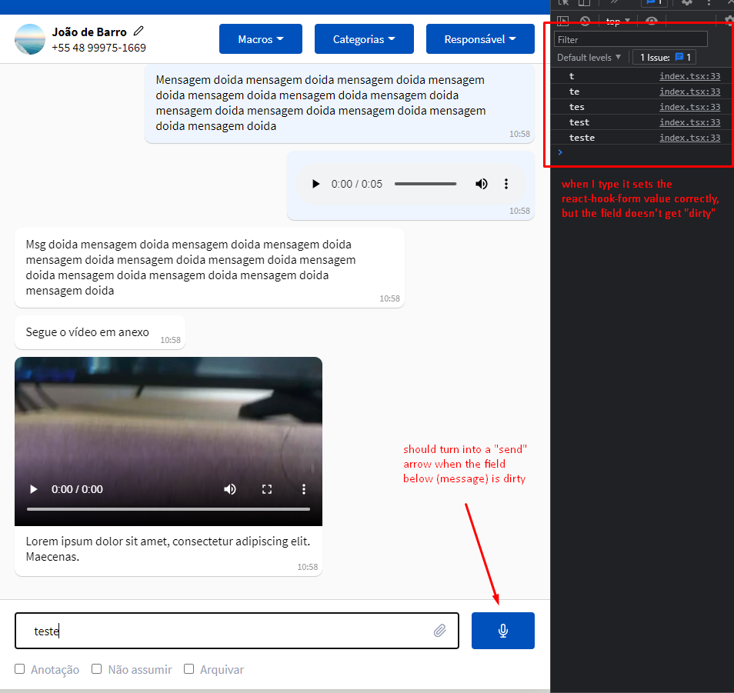Check the Não assumir option

point(96,669)
